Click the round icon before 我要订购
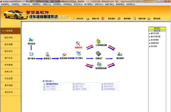The height and width of the screenshot is (112, 171). pos(134,19)
